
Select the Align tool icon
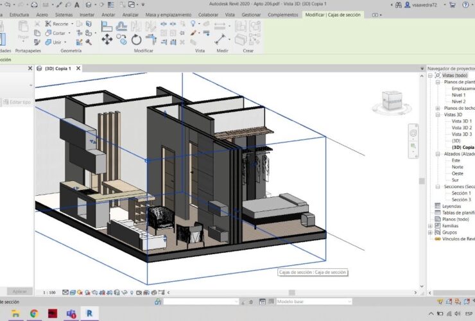tap(107, 26)
